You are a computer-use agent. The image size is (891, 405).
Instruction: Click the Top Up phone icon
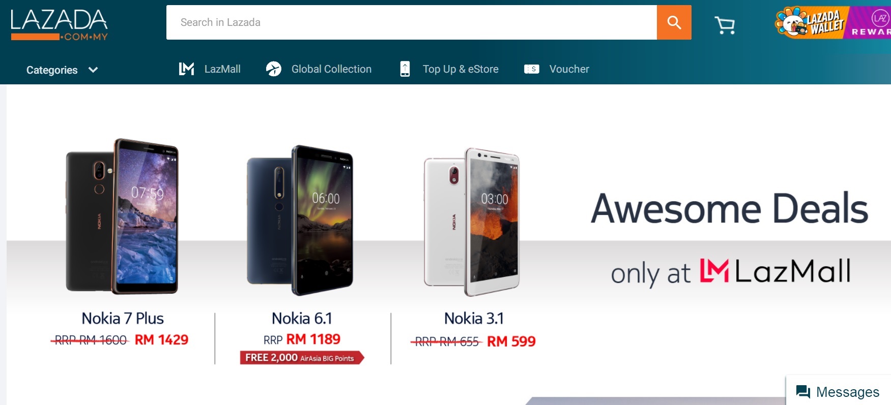coord(405,69)
